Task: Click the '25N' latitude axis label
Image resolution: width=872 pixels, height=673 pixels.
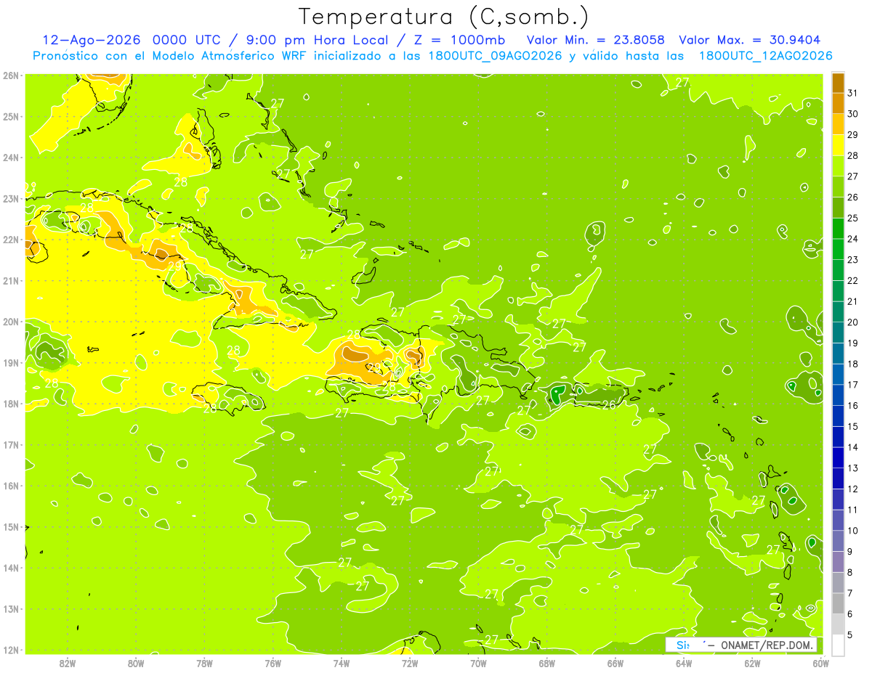Action: [x=10, y=117]
